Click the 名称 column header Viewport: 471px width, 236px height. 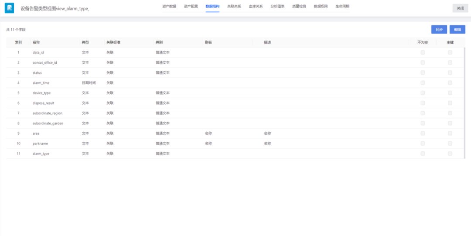coord(36,42)
